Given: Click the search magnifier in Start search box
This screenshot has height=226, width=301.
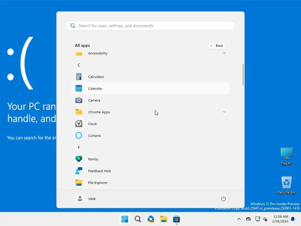Looking at the screenshot, I should [x=73, y=26].
